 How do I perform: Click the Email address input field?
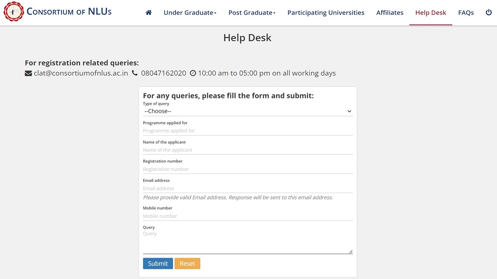click(x=248, y=188)
